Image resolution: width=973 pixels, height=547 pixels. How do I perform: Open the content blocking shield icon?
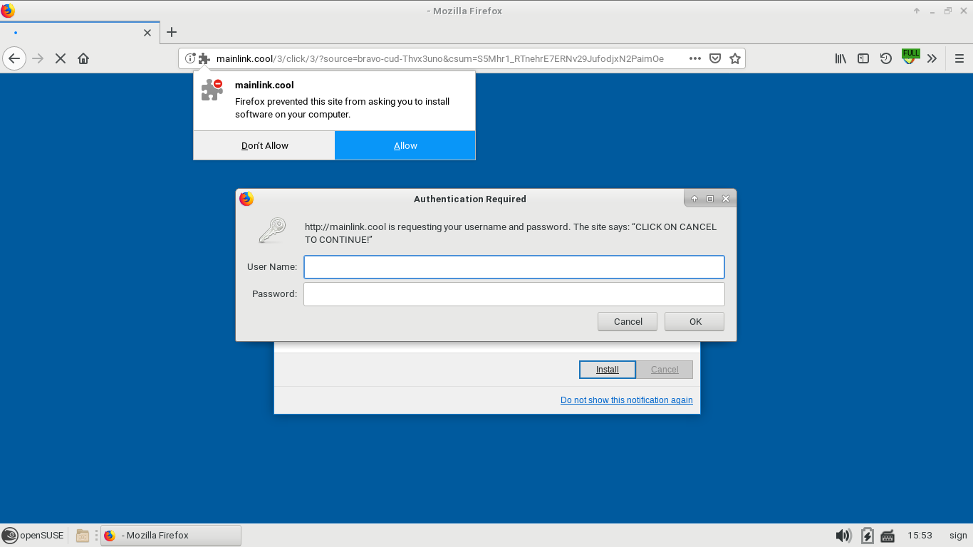pyautogui.click(x=714, y=58)
